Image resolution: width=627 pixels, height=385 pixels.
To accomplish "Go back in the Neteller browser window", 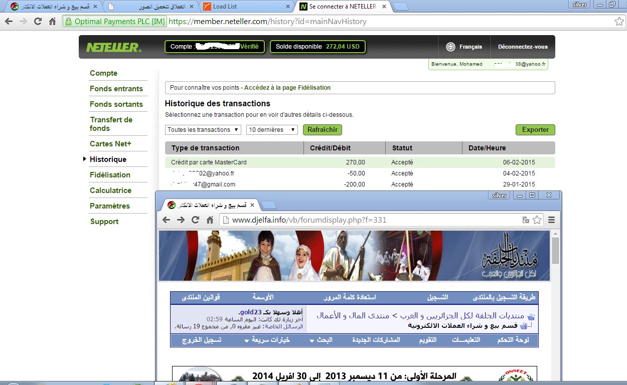I will point(9,22).
